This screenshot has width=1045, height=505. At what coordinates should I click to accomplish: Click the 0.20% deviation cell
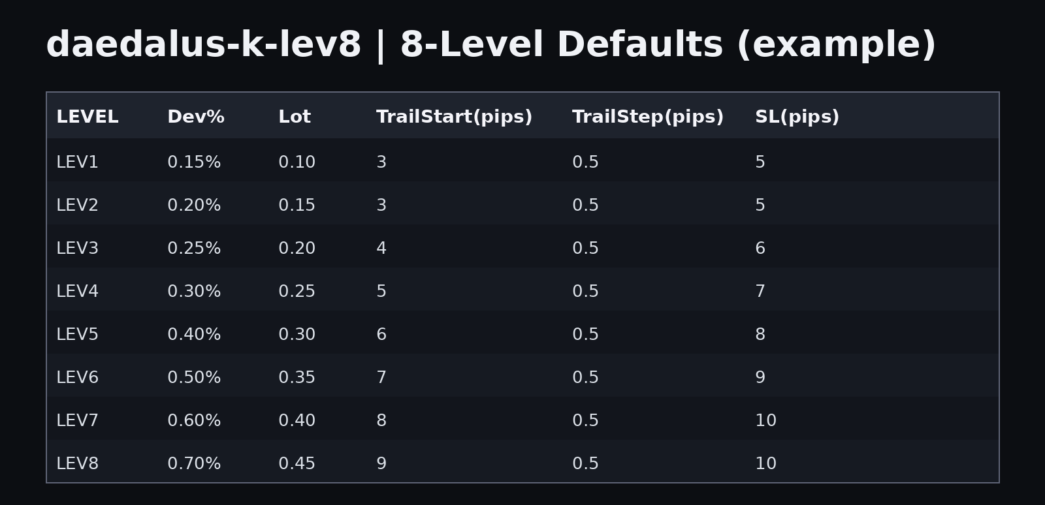[194, 206]
